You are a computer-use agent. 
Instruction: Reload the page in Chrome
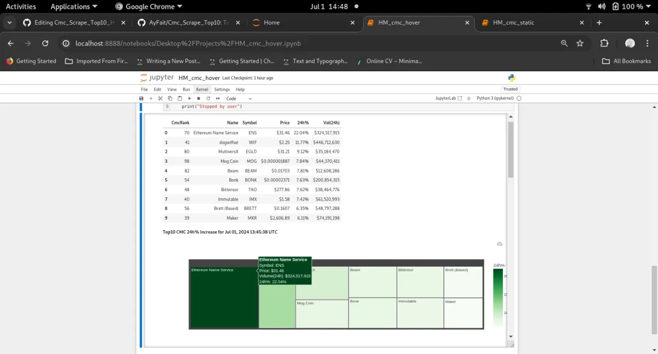46,43
